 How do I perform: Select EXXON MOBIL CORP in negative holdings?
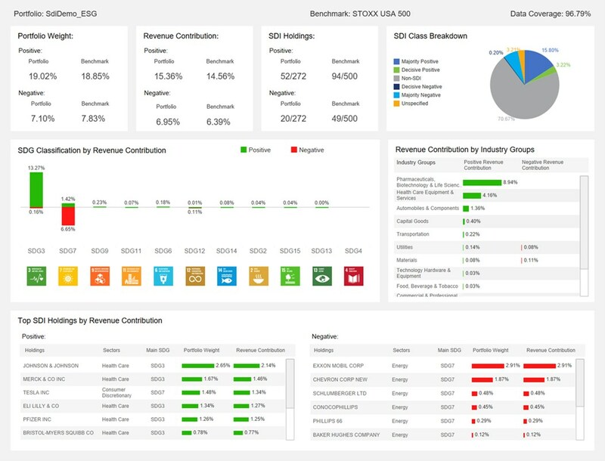point(338,365)
